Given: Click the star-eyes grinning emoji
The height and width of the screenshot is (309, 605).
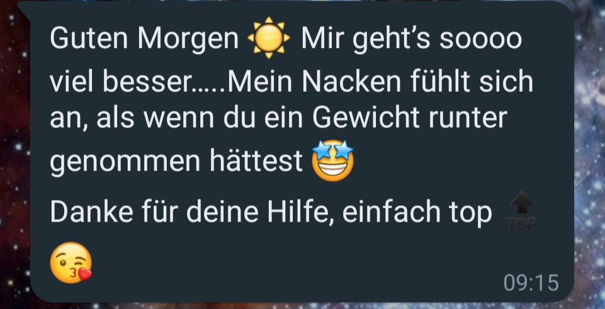Looking at the screenshot, I should pos(332,161).
